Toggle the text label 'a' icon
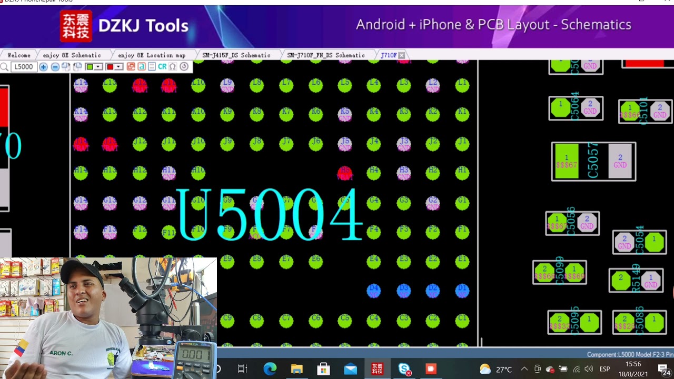 pyautogui.click(x=142, y=67)
